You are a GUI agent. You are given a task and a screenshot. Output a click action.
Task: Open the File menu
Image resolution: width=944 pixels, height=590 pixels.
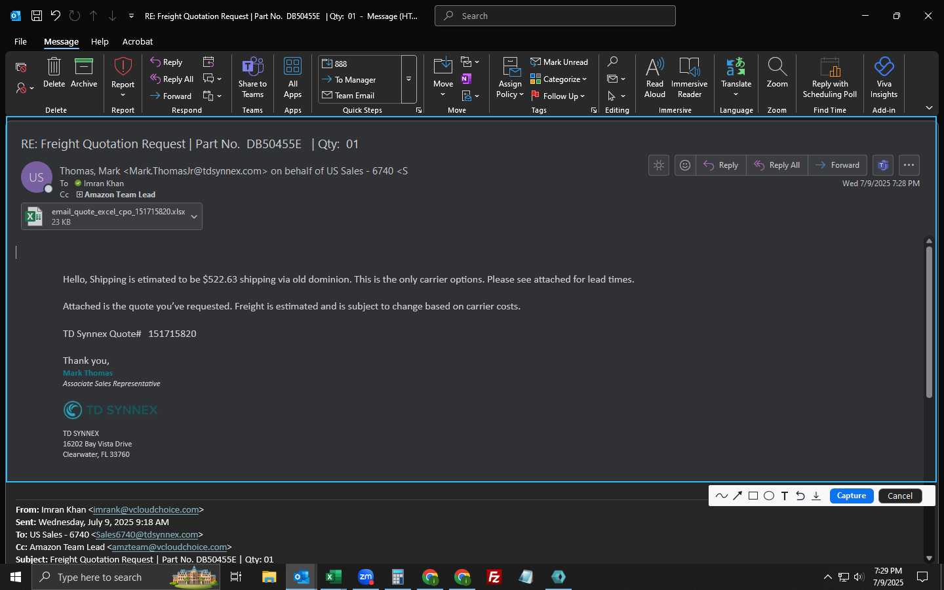[x=20, y=41]
